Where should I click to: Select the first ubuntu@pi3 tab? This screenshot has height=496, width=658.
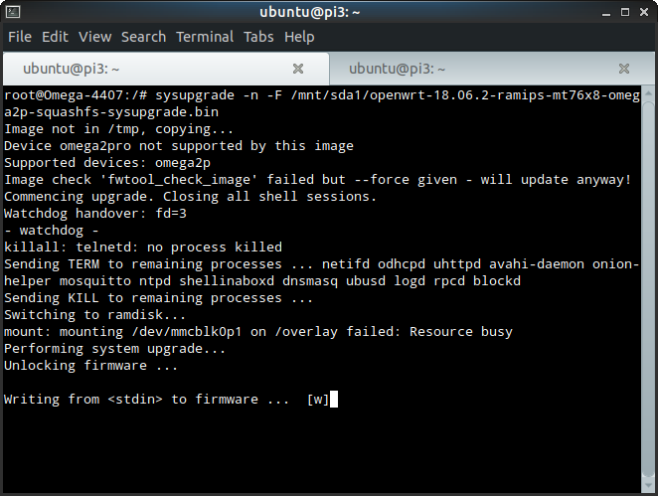(166, 69)
